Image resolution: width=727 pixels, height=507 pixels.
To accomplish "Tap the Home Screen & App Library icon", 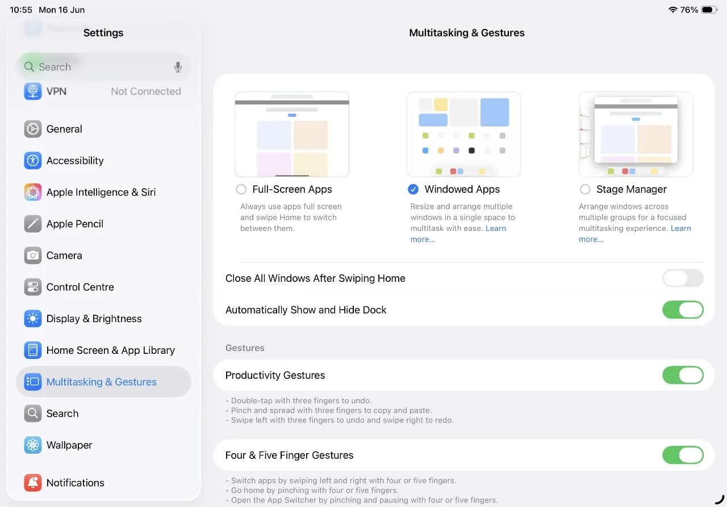I will pyautogui.click(x=33, y=350).
